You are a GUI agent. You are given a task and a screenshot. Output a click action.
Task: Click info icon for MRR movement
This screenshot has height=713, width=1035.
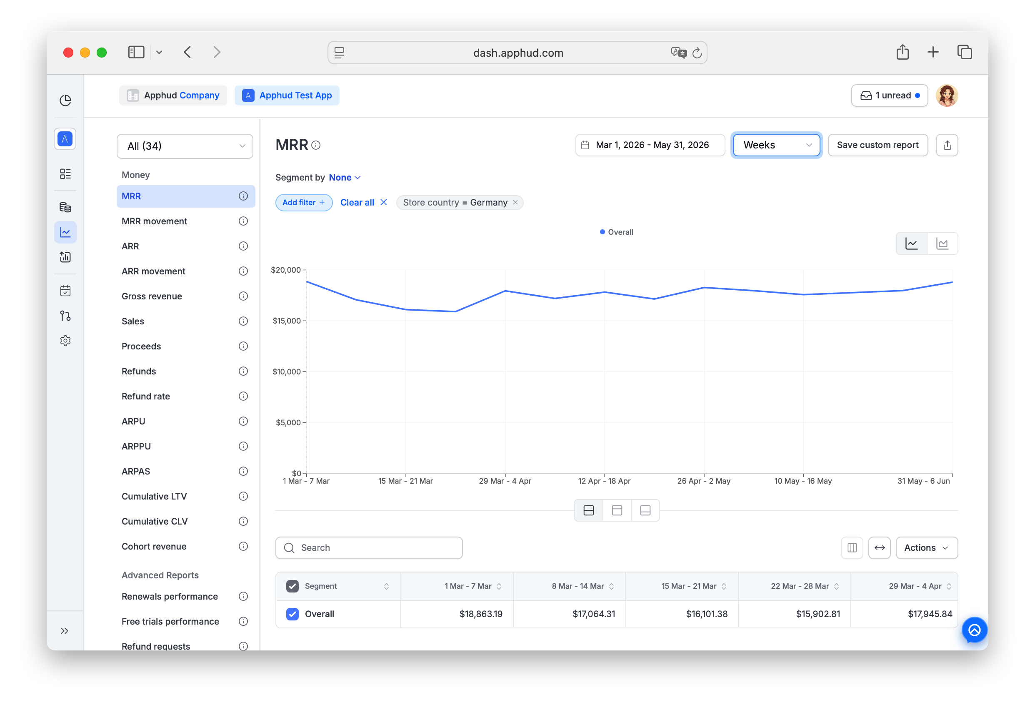click(x=243, y=221)
